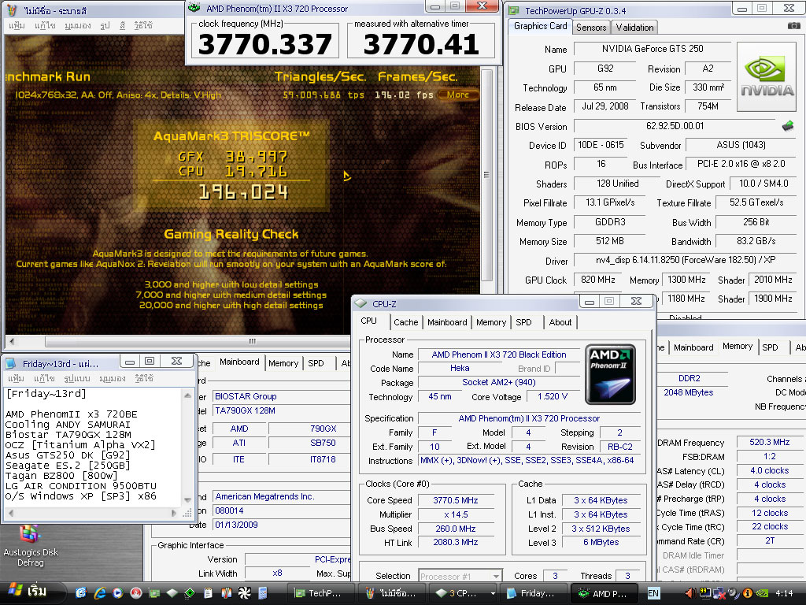
Task: Click the CPU-Z title bar icon
Action: tap(361, 303)
